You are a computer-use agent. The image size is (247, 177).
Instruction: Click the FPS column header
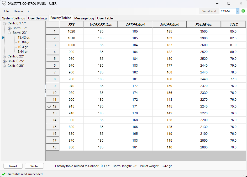coord(71,24)
